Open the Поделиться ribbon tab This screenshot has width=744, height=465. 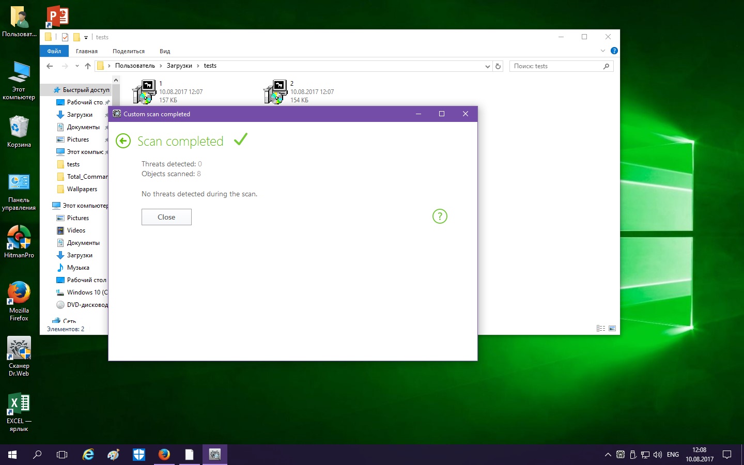coord(129,51)
